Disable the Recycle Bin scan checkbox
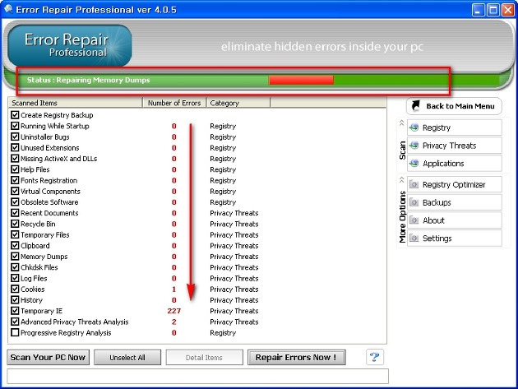This screenshot has width=518, height=389. 15,224
